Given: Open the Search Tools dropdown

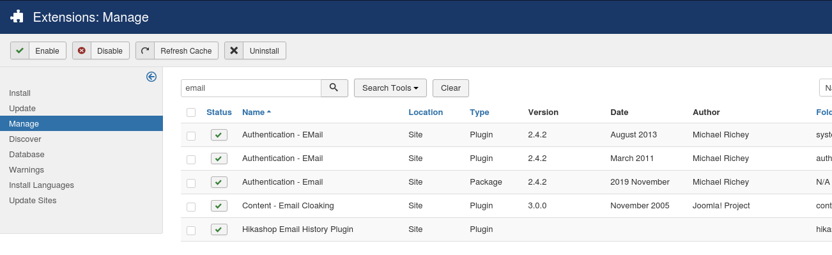Looking at the screenshot, I should pos(390,88).
